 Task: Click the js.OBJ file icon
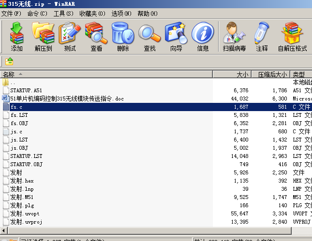click(x=6, y=148)
